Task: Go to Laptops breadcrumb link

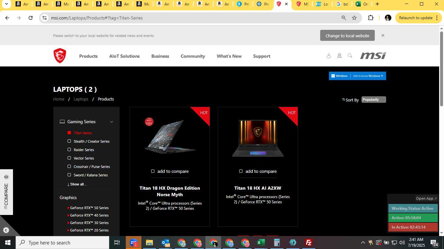Action: pos(81,99)
